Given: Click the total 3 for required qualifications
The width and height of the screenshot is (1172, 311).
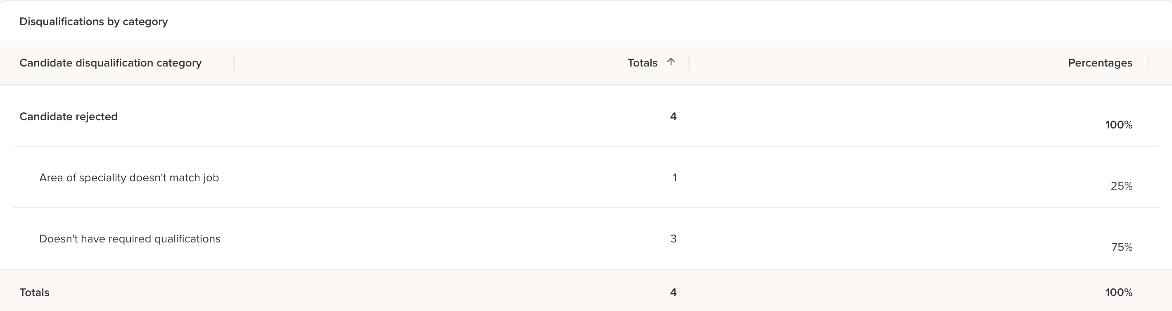Looking at the screenshot, I should [674, 239].
